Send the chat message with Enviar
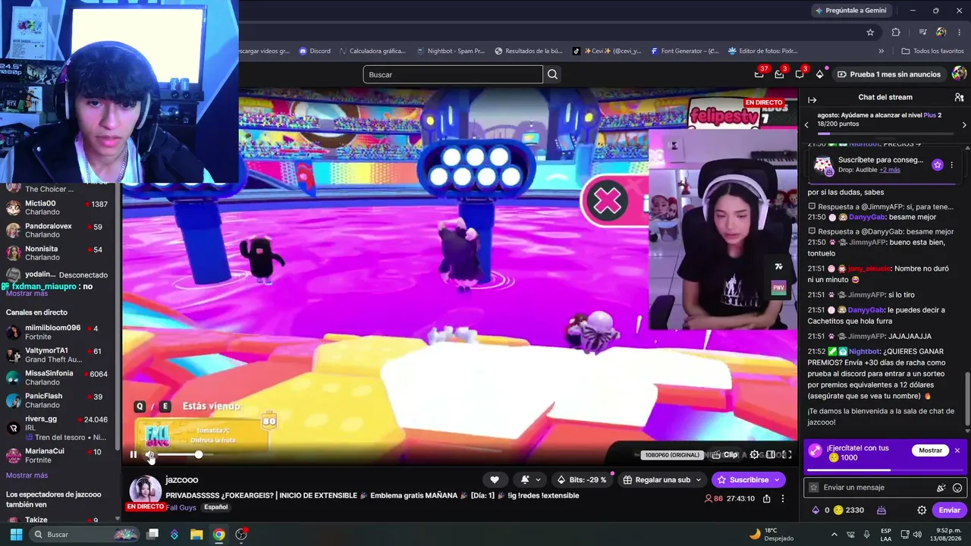Screen dimensions: 971x546 (950, 510)
